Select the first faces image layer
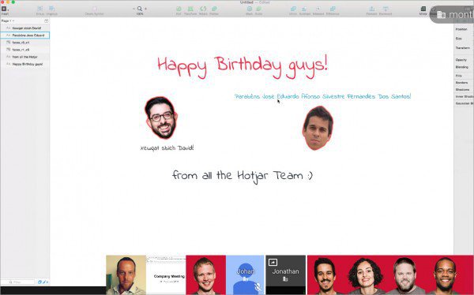The image size is (474, 295). (24, 43)
